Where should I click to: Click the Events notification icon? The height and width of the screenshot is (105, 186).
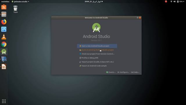(x=107, y=72)
